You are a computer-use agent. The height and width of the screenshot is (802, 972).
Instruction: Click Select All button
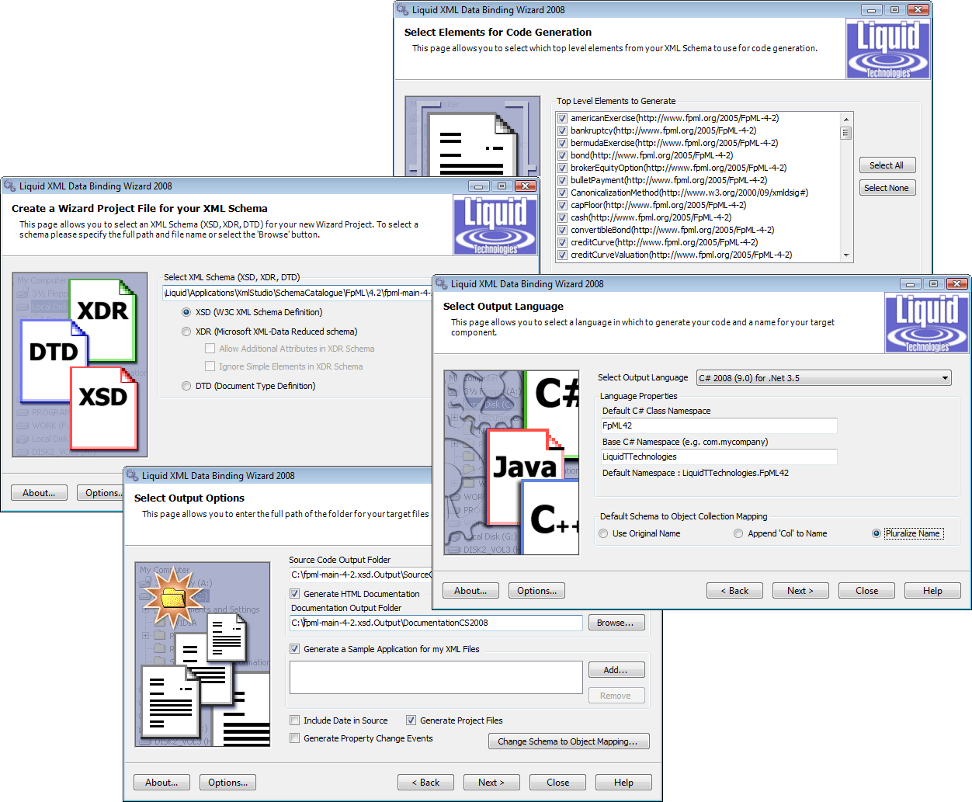click(887, 165)
